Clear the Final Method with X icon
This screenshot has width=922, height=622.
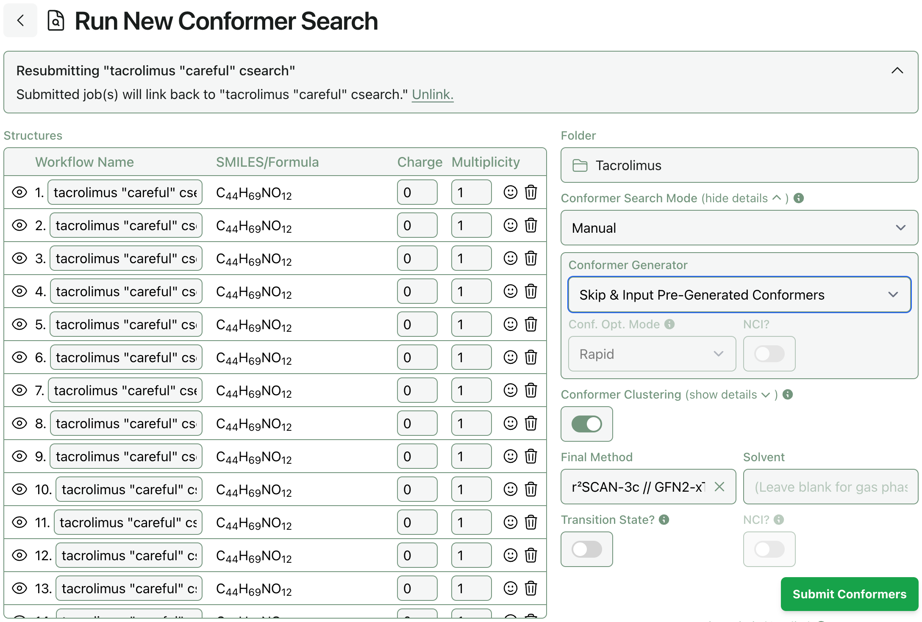[719, 487]
